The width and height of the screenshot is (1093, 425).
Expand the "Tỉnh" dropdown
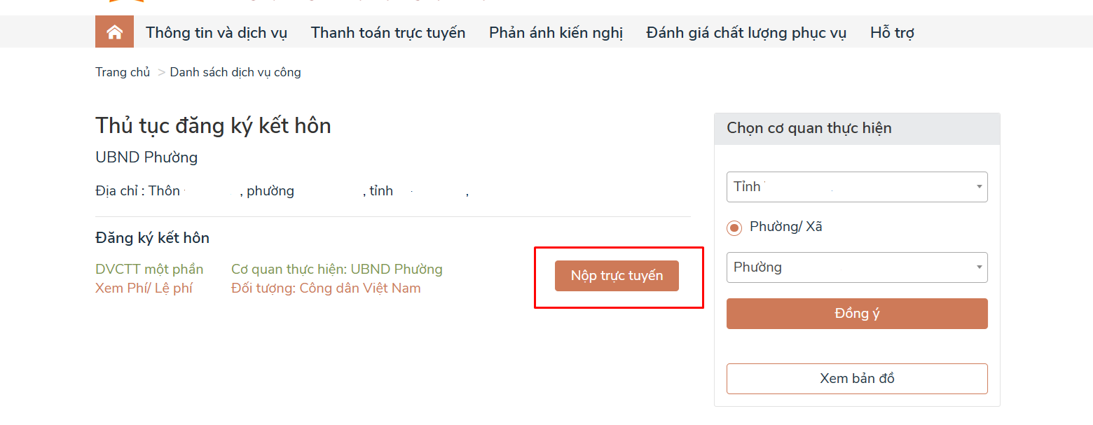pyautogui.click(x=856, y=186)
